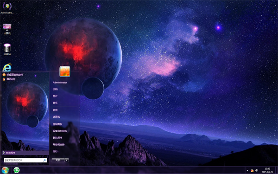The width and height of the screenshot is (278, 174).
Task: Expand the shutdown options arrow
Action: [67, 160]
